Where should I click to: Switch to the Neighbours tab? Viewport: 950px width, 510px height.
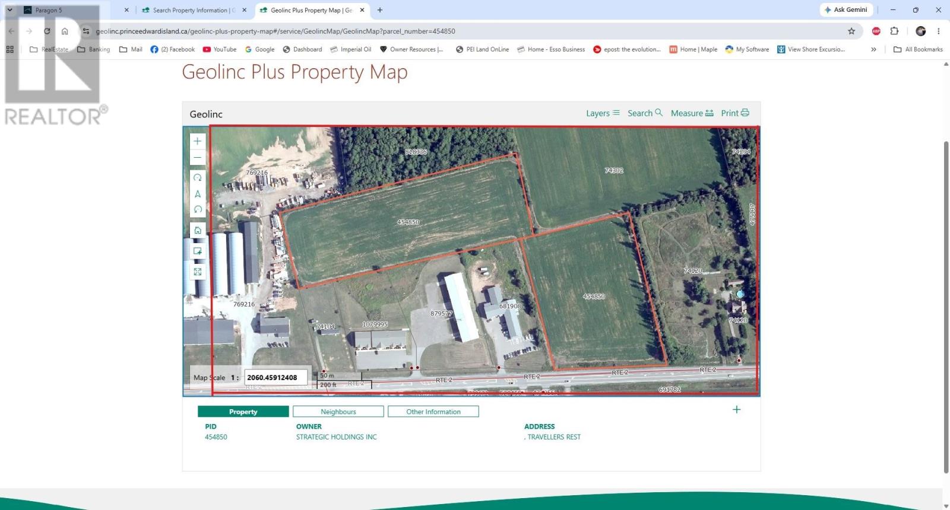pyautogui.click(x=338, y=412)
